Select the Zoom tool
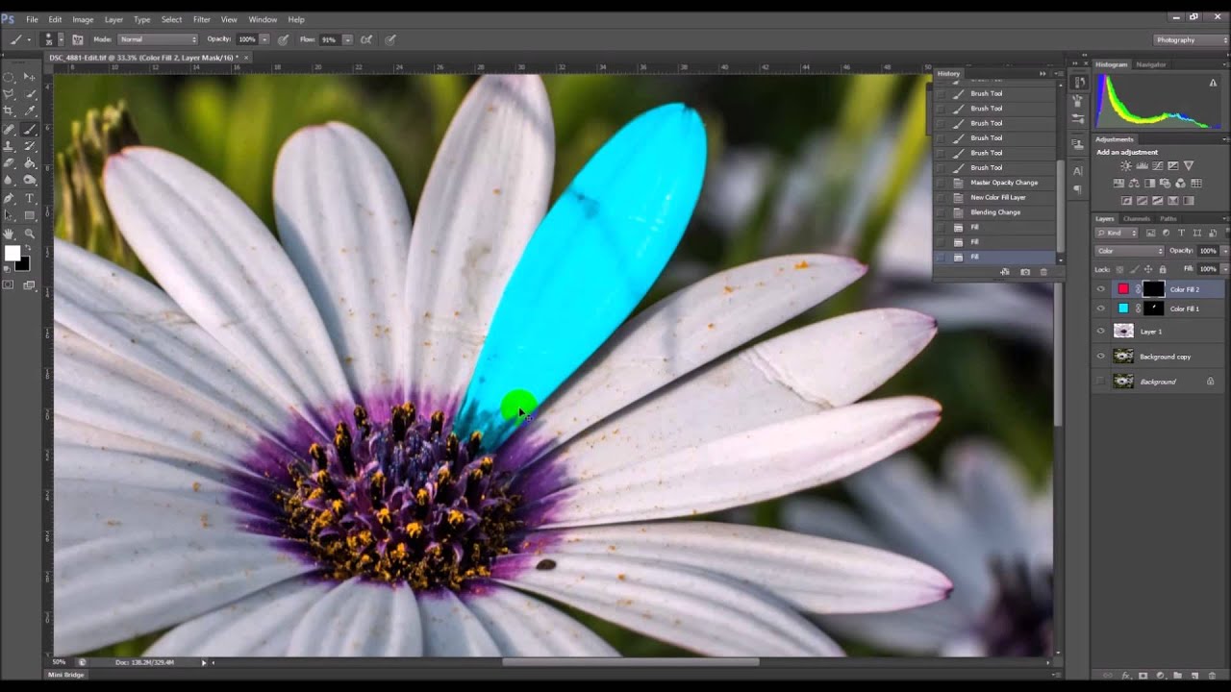Screen dimensions: 1231x692 click(29, 234)
